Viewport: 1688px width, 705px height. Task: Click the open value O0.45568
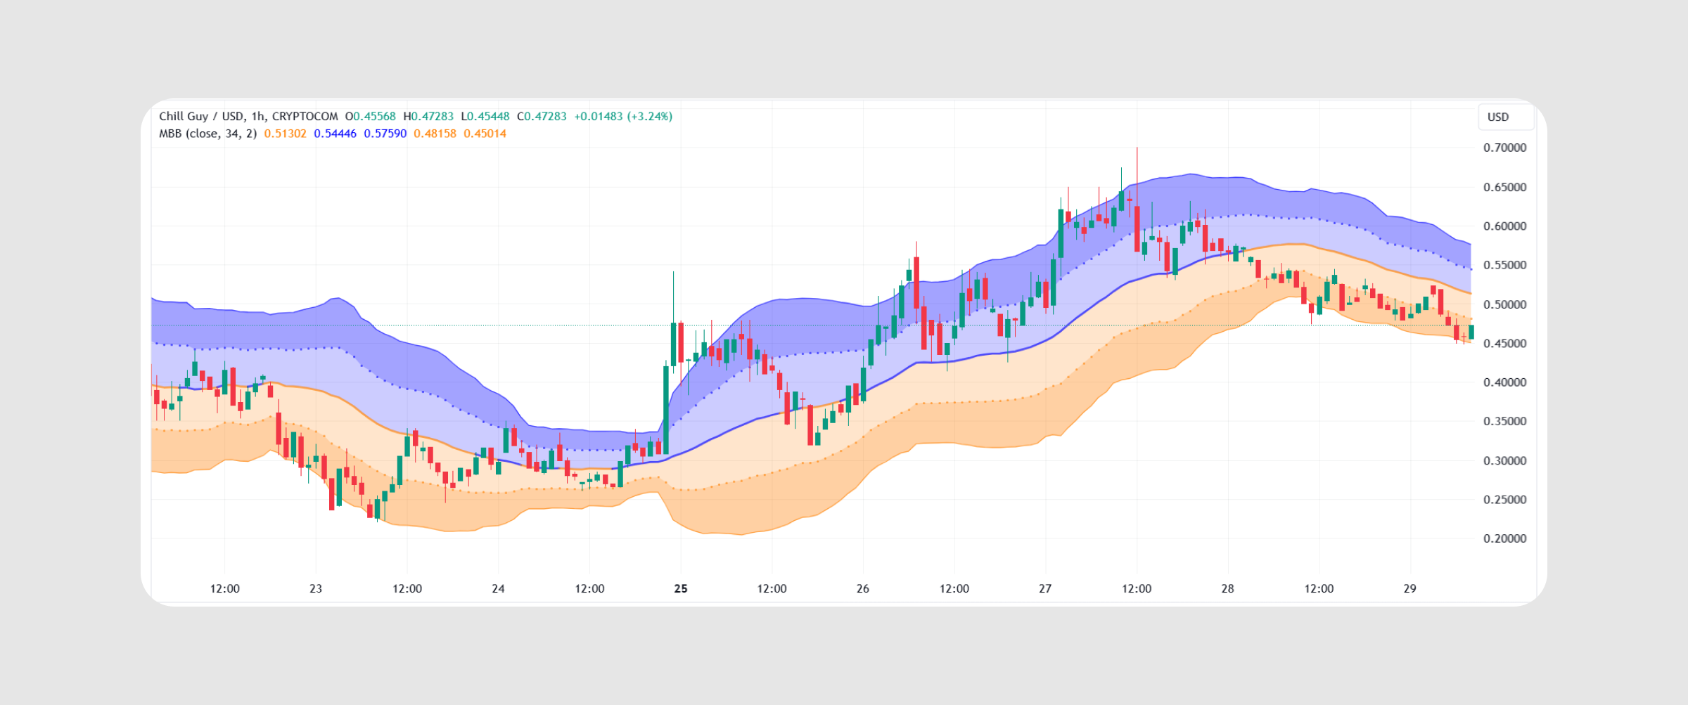point(370,117)
